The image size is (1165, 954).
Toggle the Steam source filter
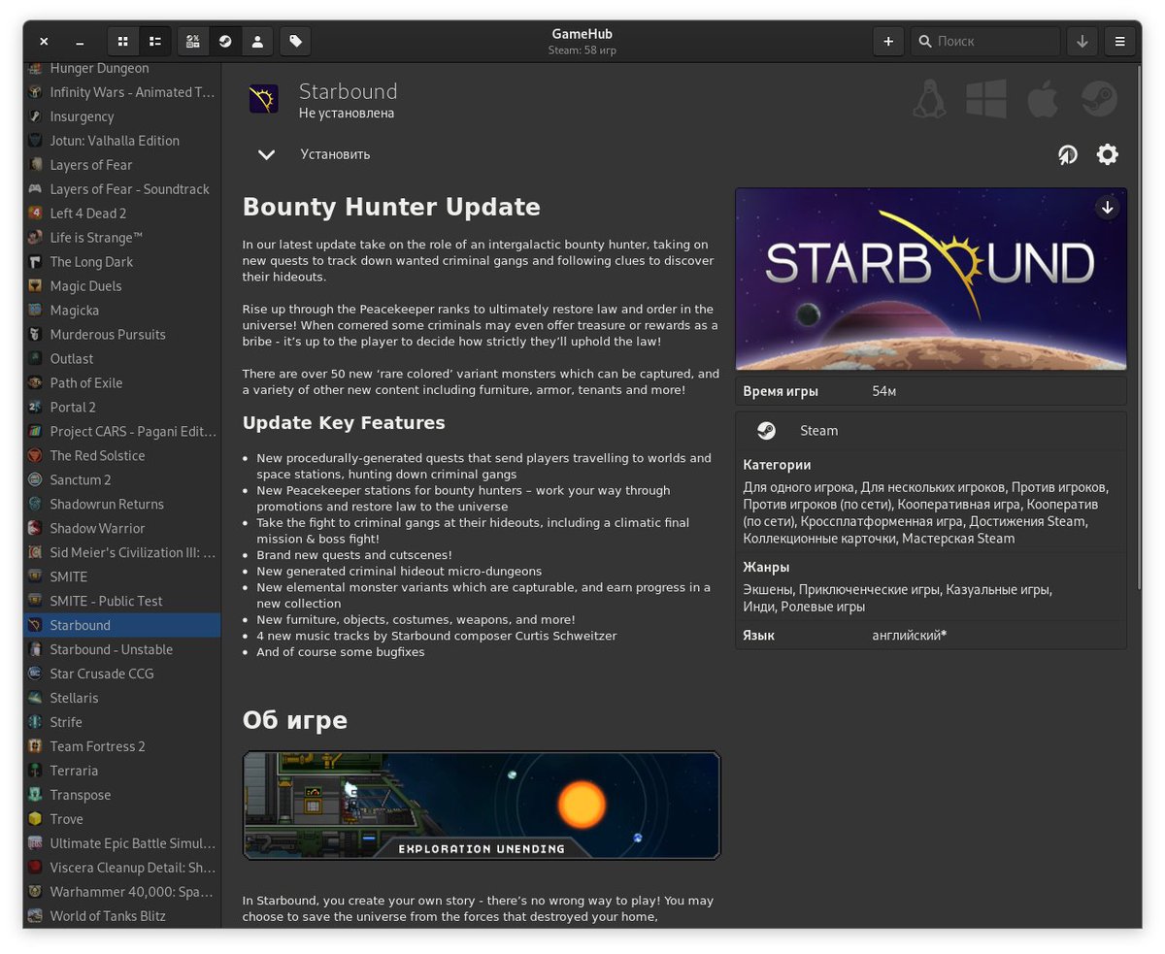point(225,42)
